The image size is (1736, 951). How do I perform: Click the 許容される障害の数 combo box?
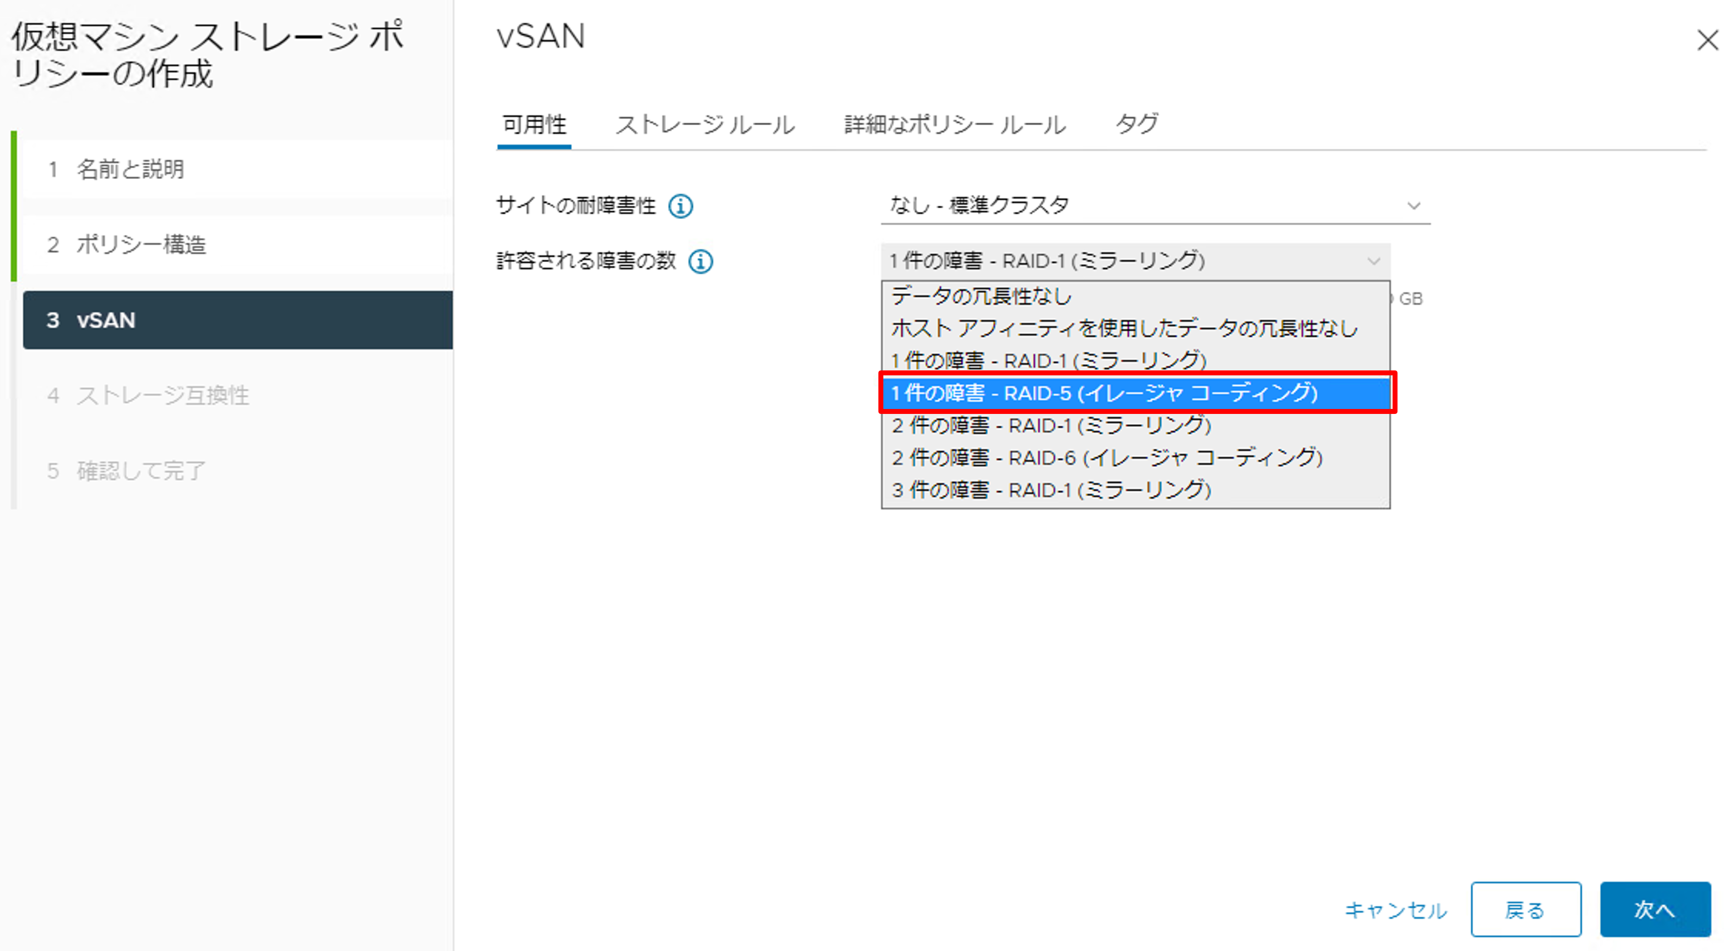1136,261
